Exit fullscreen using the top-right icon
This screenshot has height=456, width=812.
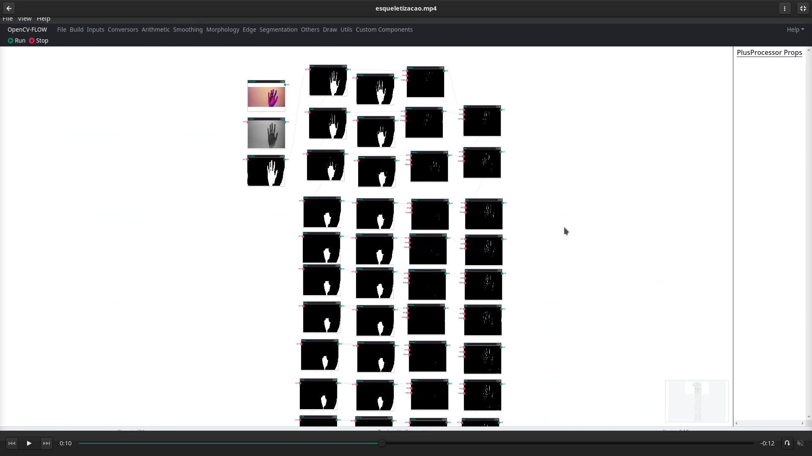click(x=803, y=8)
